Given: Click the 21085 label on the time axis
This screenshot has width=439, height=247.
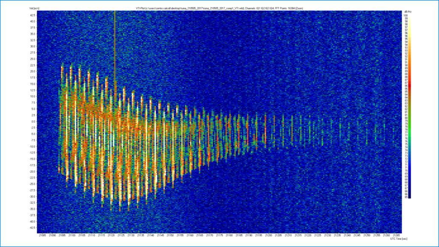Looking at the screenshot, I should (x=42, y=235).
